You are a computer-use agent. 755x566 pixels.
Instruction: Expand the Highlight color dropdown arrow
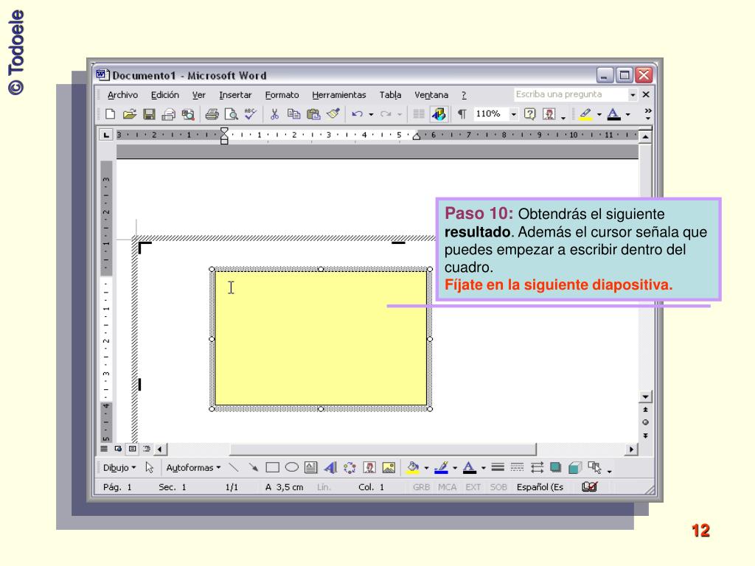tap(599, 114)
